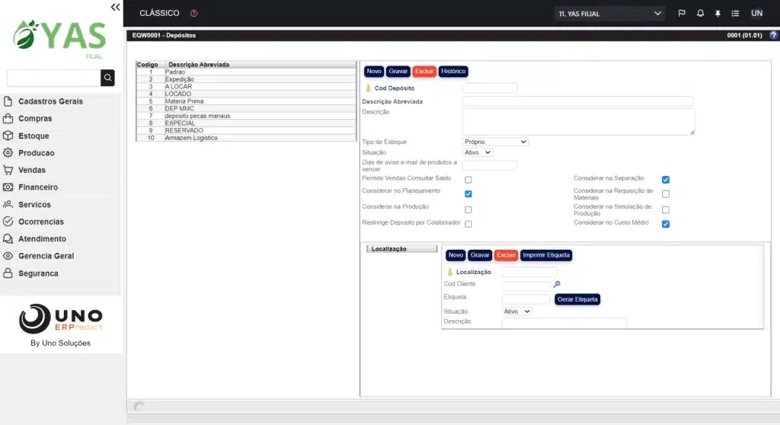This screenshot has width=780, height=425.
Task: Click the Localização Descrição input field
Action: pos(564,323)
